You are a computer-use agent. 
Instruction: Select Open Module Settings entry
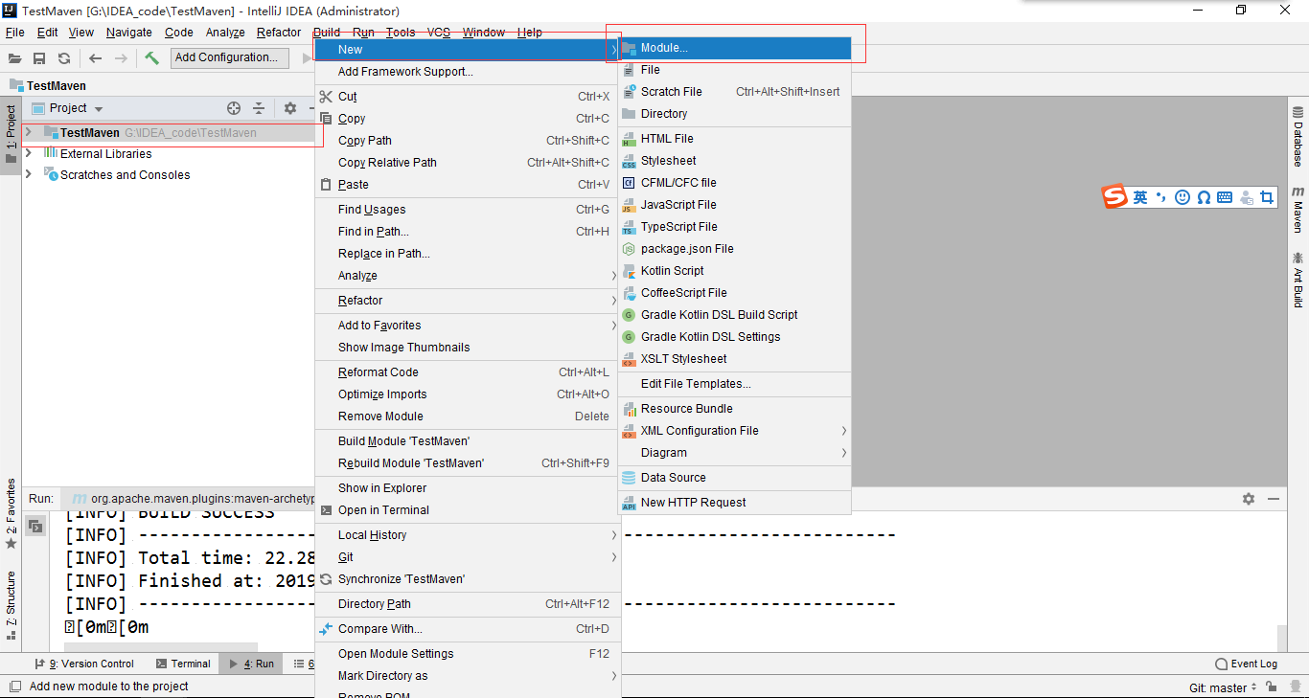(x=468, y=654)
